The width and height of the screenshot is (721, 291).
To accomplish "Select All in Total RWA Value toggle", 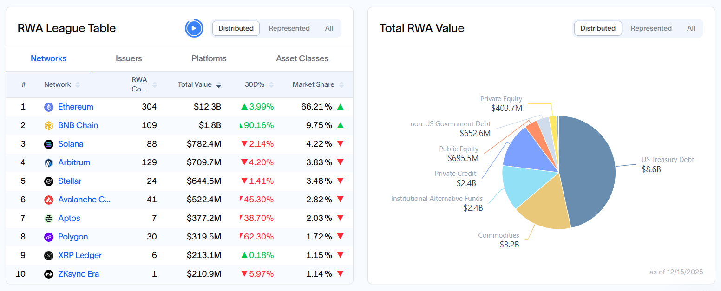I will 691,28.
